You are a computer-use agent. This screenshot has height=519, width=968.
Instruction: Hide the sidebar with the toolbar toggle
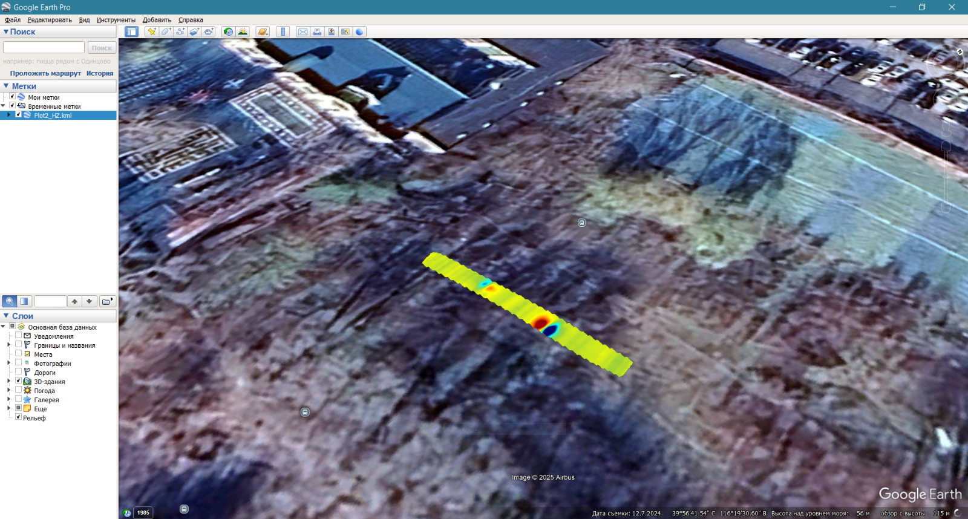coord(131,31)
